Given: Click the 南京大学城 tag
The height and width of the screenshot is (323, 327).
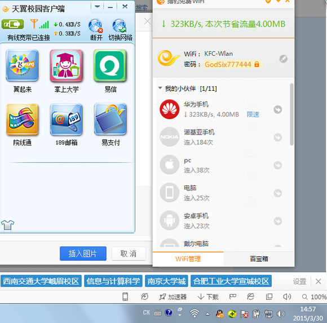Looking at the screenshot, I should pos(166,281).
